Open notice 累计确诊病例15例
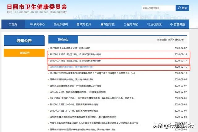 (71, 79)
